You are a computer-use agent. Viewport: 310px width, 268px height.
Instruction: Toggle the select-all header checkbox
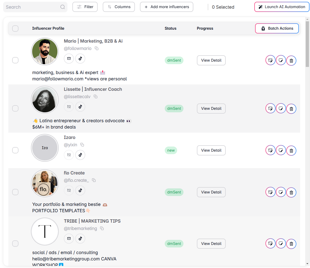coord(15,28)
